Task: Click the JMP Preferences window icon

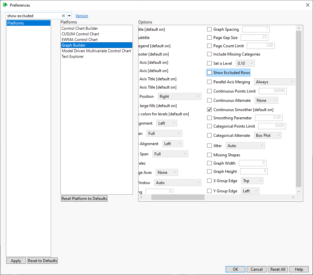Action: tap(5, 5)
